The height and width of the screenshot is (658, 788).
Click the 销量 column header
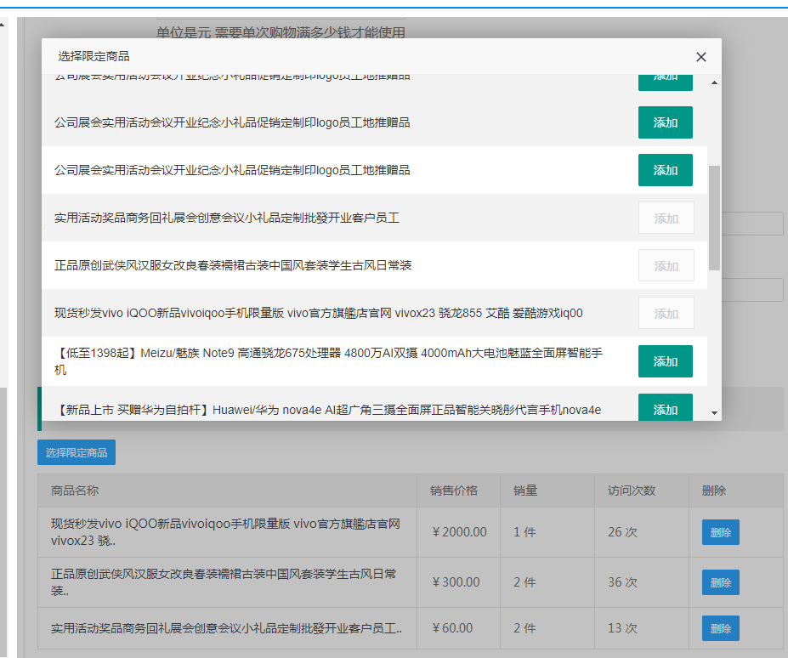click(525, 491)
